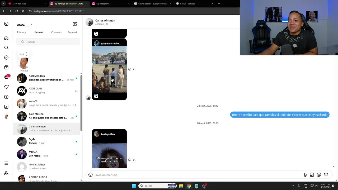Reply to the kaateguillen reel with arrow icon
This screenshot has width=338, height=190.
pos(134,160)
